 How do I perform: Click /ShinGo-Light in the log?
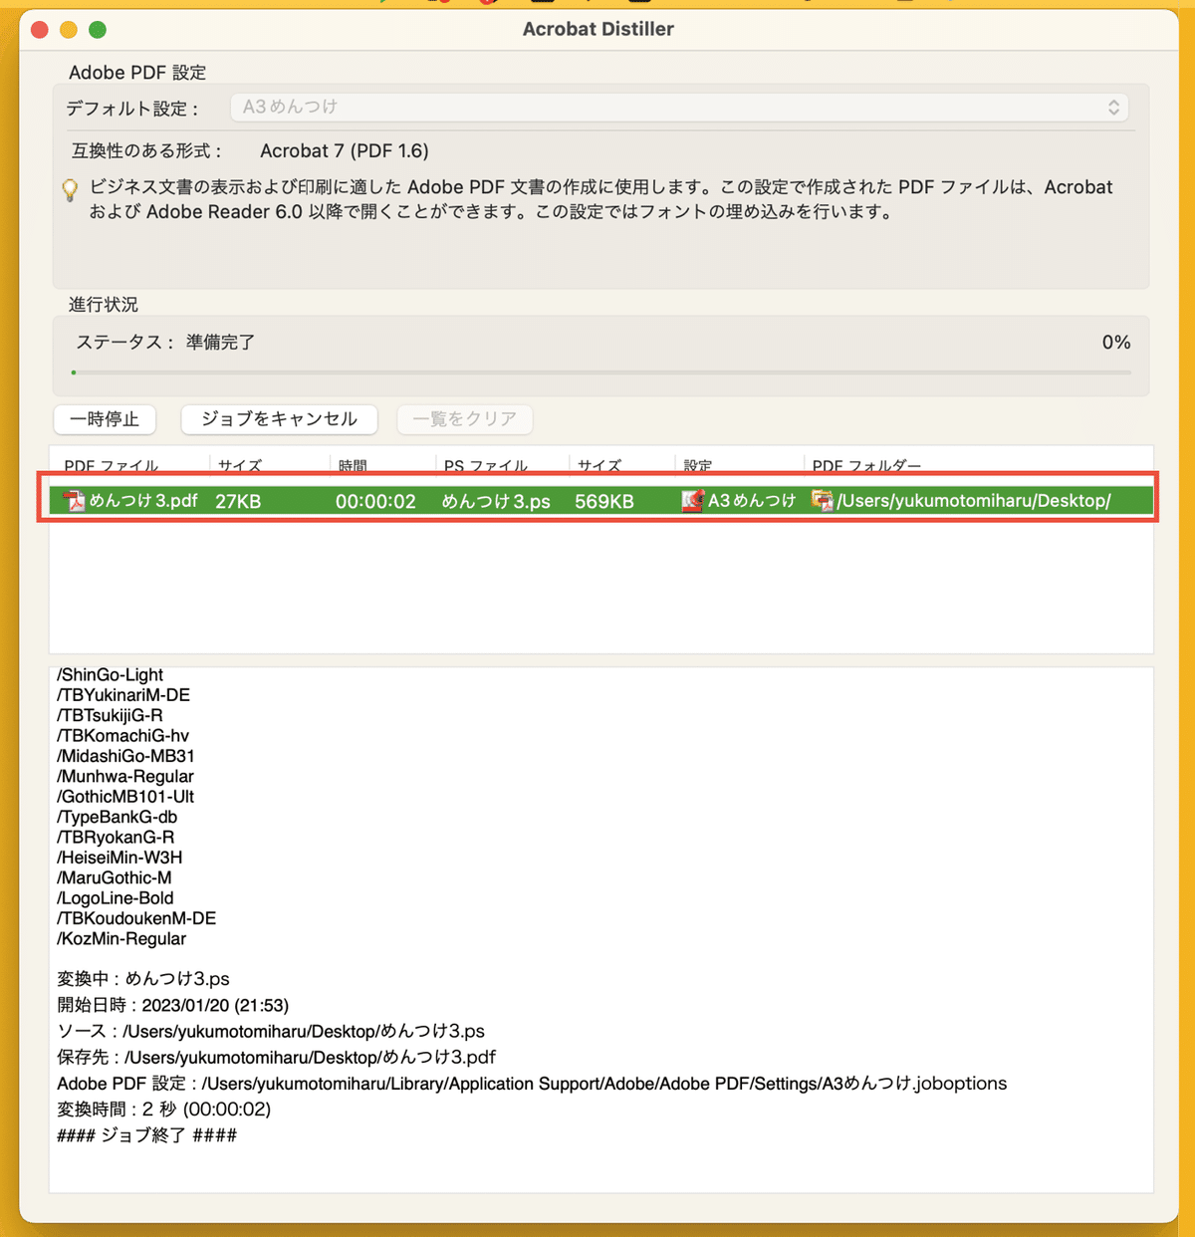point(110,674)
